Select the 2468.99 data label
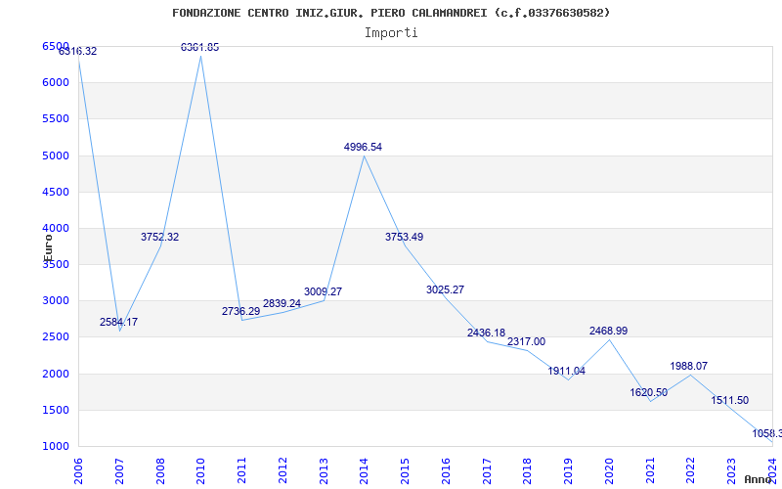782x489 pixels. coord(608,332)
